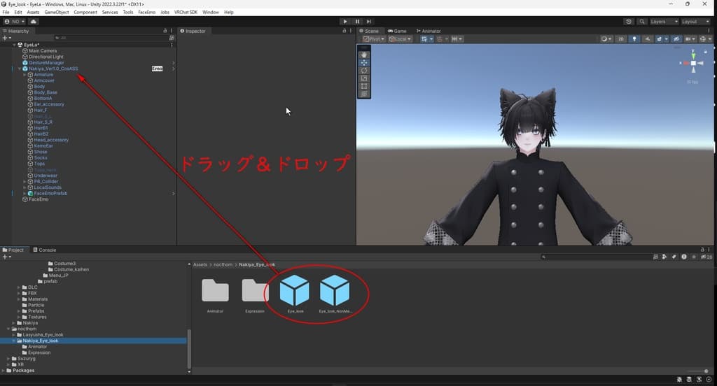This screenshot has height=386, width=717.
Task: Open the Component menu
Action: (x=85, y=13)
